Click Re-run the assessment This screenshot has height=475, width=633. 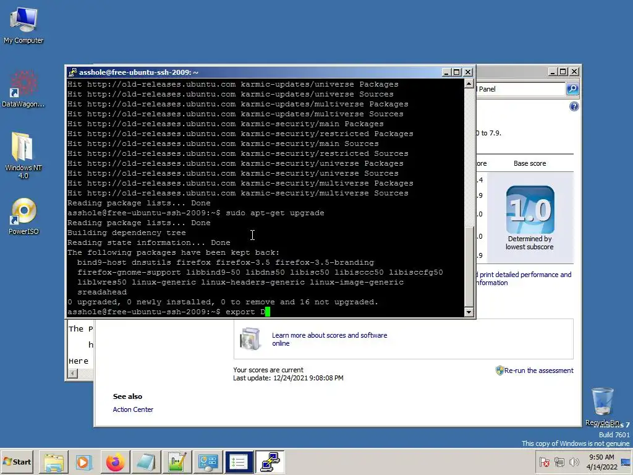pos(538,370)
